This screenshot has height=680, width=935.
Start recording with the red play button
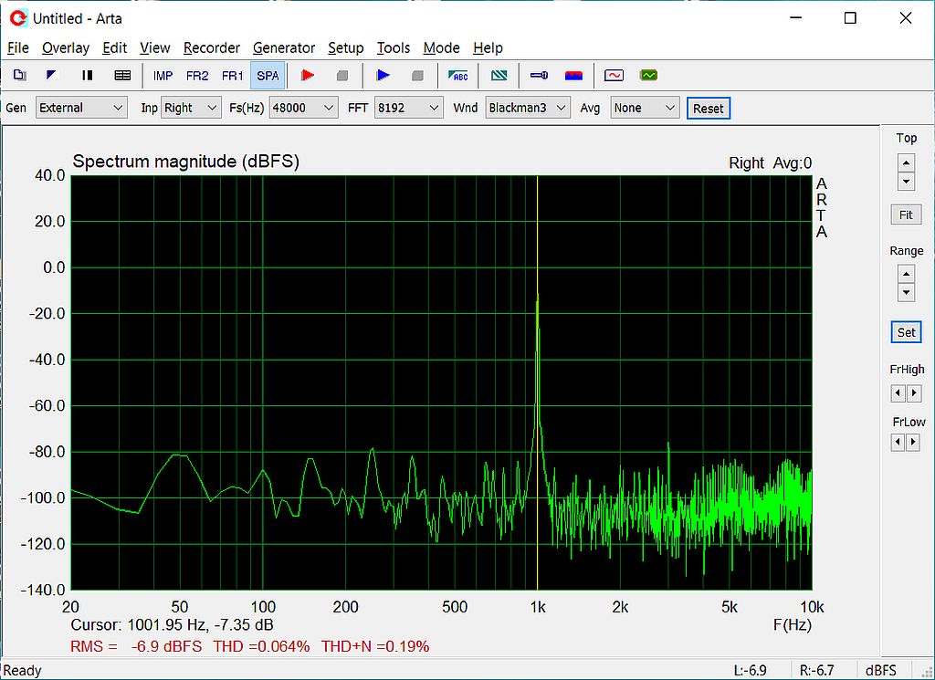[308, 75]
